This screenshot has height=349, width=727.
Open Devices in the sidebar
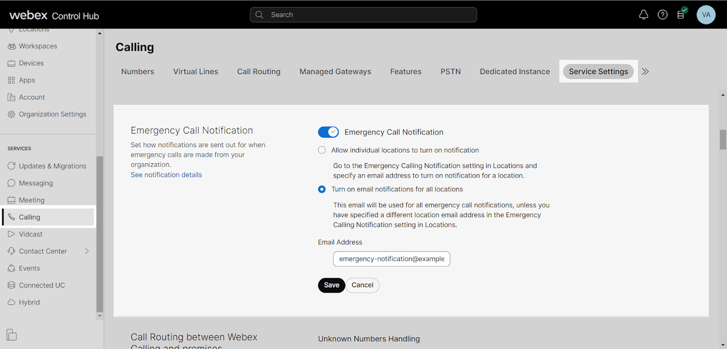(31, 63)
